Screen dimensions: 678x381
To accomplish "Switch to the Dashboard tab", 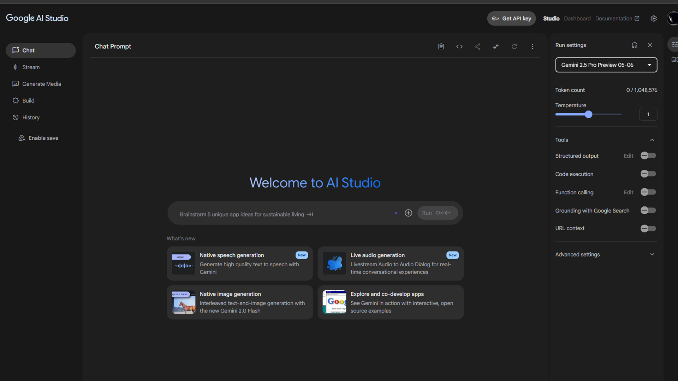I will tap(577, 18).
